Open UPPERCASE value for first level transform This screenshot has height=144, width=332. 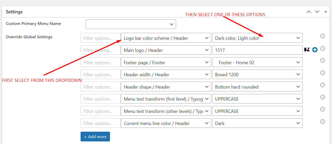tap(257, 99)
